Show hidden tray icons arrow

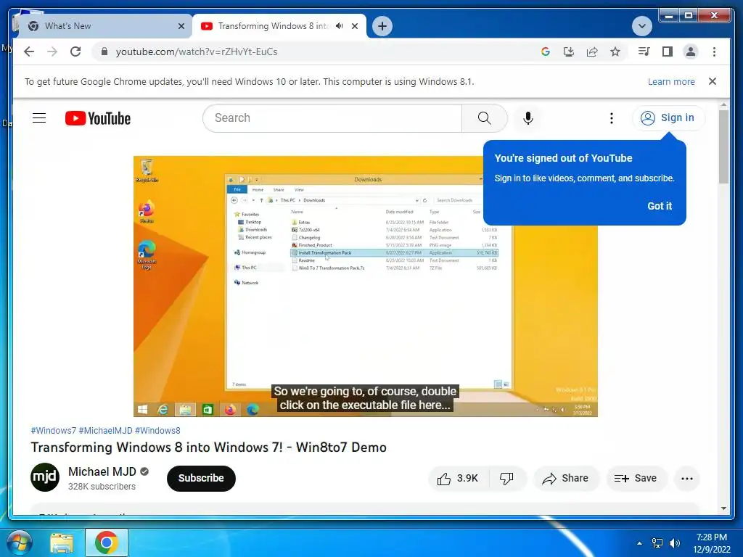point(639,543)
